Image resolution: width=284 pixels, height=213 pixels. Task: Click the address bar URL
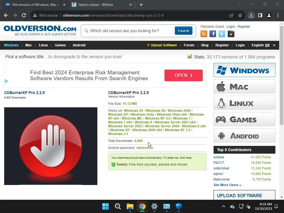pyautogui.click(x=113, y=16)
